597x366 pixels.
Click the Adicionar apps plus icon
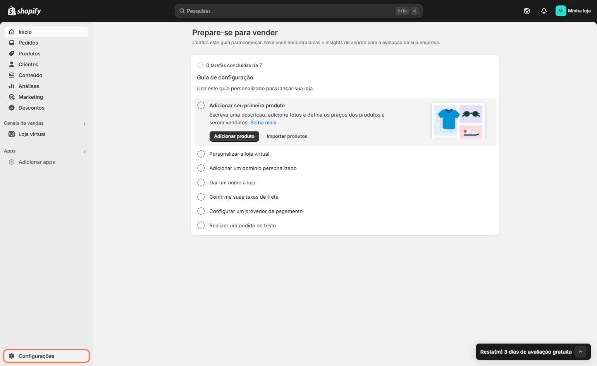click(12, 162)
